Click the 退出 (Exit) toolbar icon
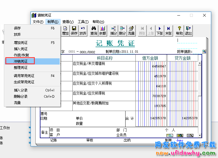218x158 pixels. (x=188, y=31)
